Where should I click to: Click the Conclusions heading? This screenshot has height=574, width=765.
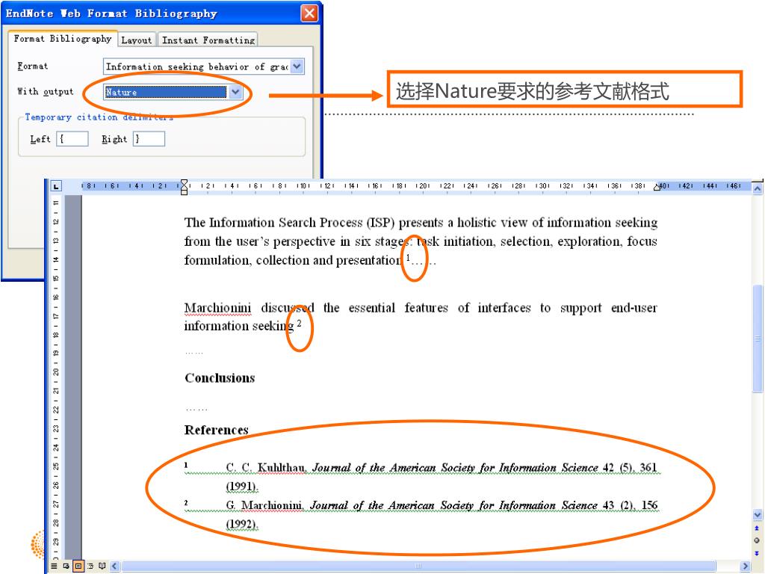(220, 377)
